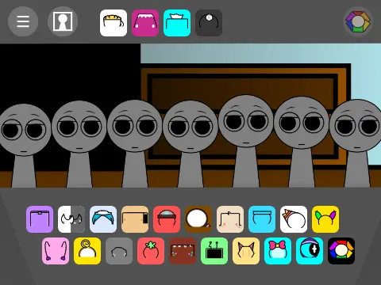The height and width of the screenshot is (285, 381).
Task: Click the colorful hexagon at top right
Action: pos(358,21)
